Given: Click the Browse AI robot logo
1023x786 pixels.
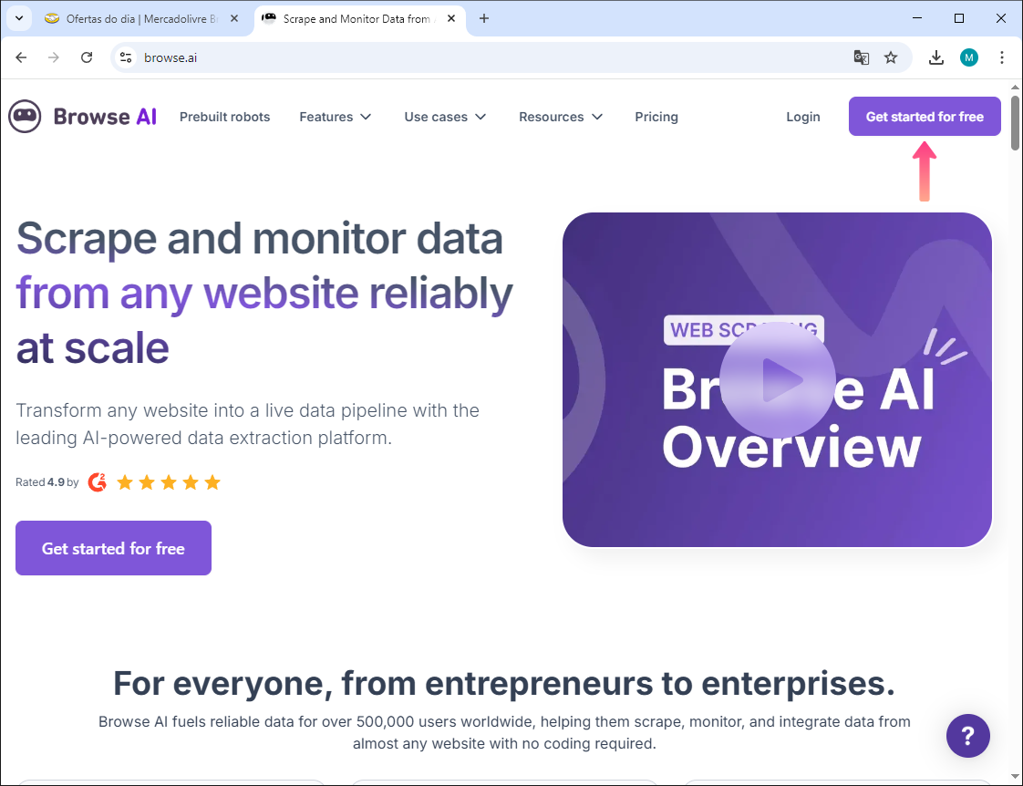Looking at the screenshot, I should coord(26,117).
